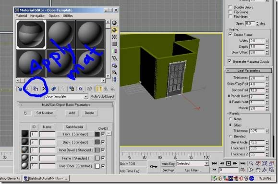Click the Muntin spinner arrows

pyautogui.click(x=267, y=108)
